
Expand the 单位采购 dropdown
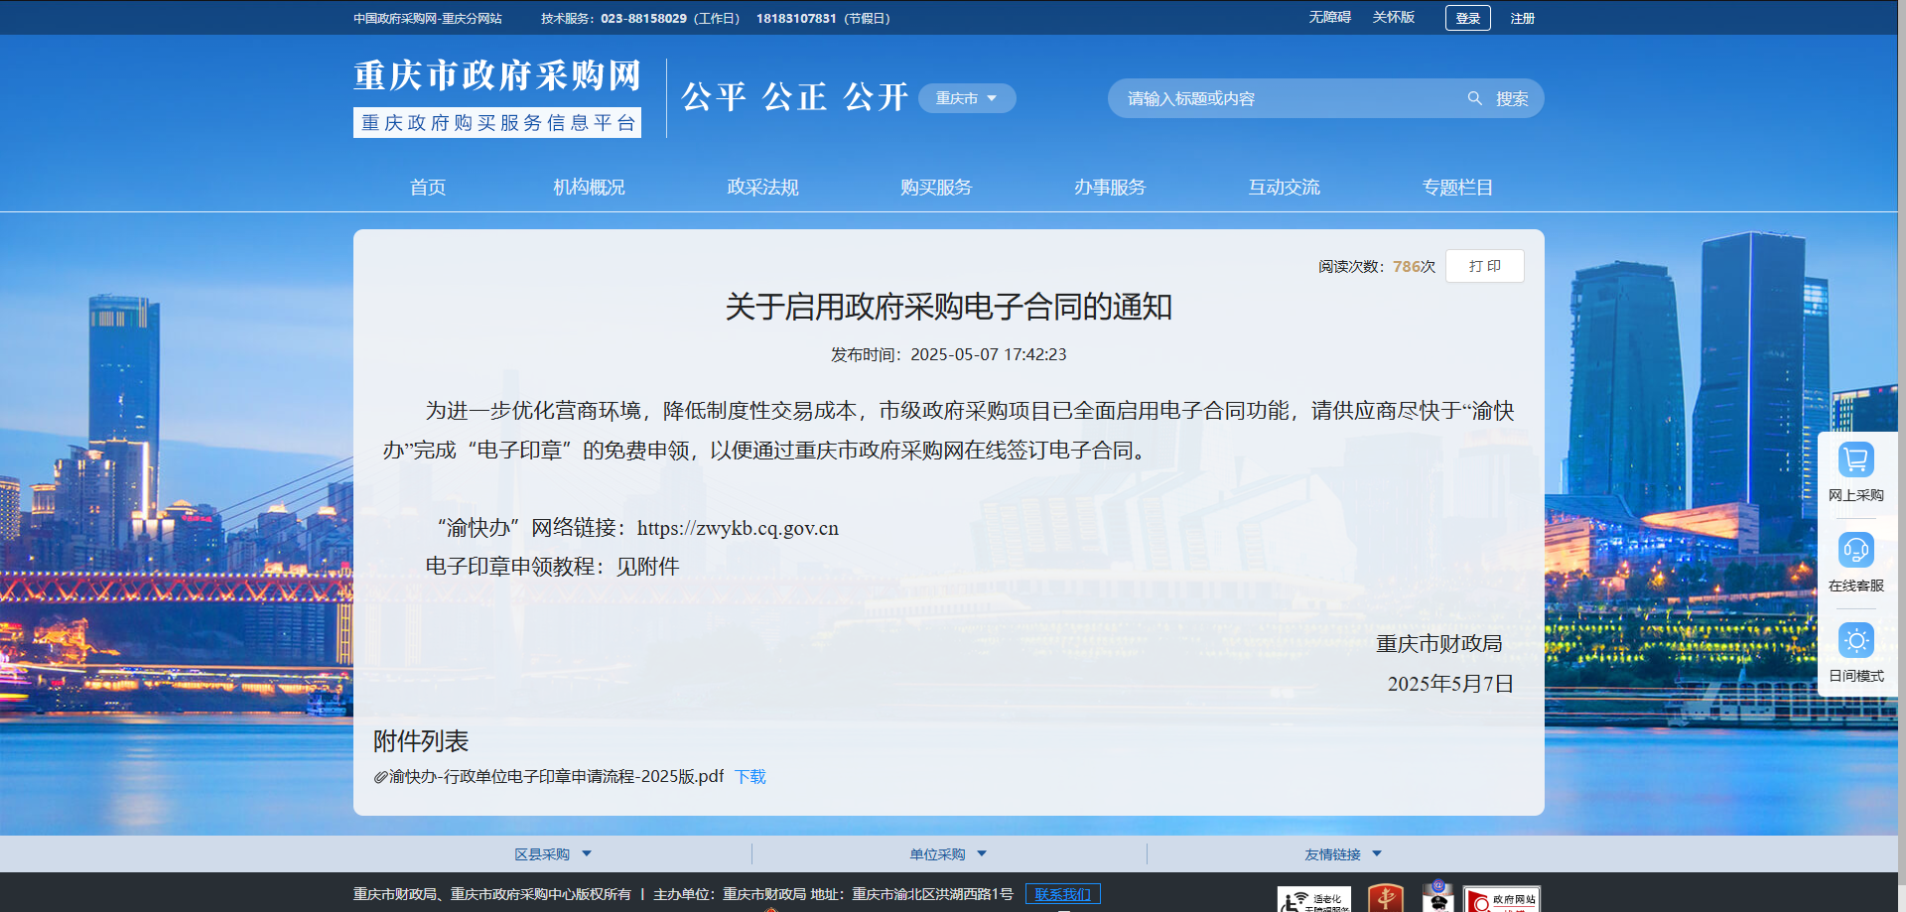tap(947, 854)
